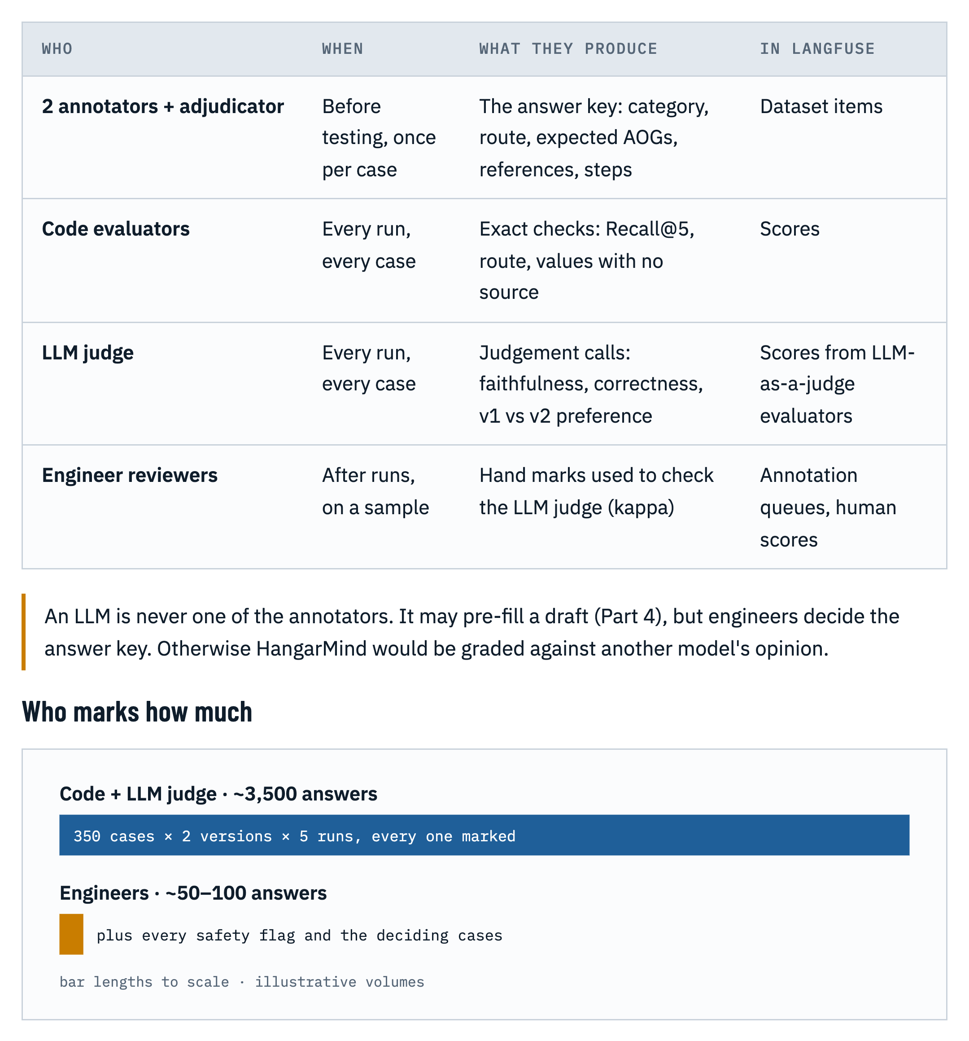
Task: Click the 'Dataset items' cell
Action: pyautogui.click(x=821, y=106)
